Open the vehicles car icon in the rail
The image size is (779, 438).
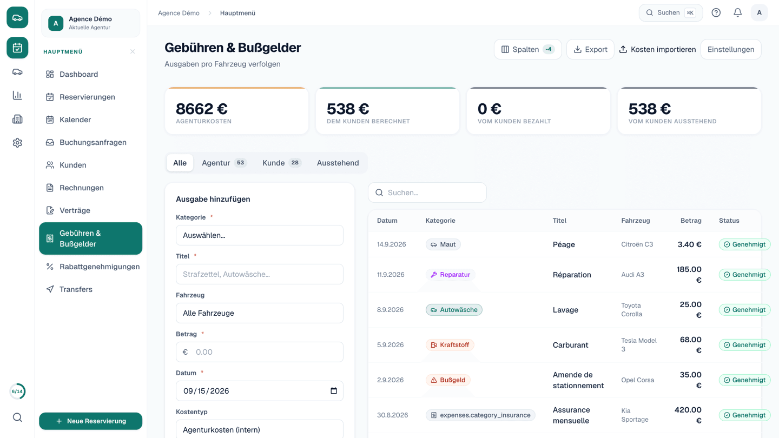coord(17,72)
